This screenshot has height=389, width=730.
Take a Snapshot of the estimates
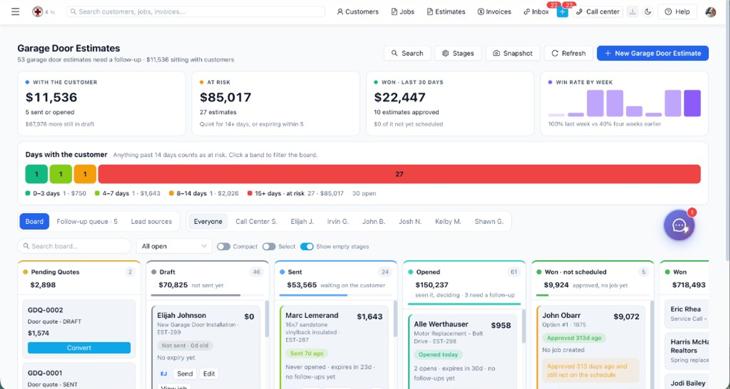[x=513, y=53]
